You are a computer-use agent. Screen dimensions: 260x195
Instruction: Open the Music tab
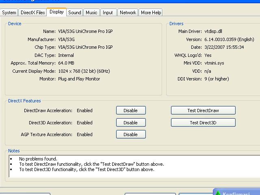pyautogui.click(x=91, y=13)
